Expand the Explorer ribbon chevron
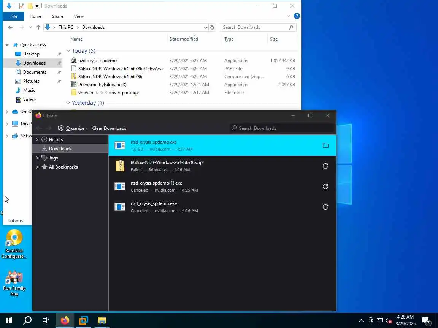The height and width of the screenshot is (328, 438). click(289, 16)
